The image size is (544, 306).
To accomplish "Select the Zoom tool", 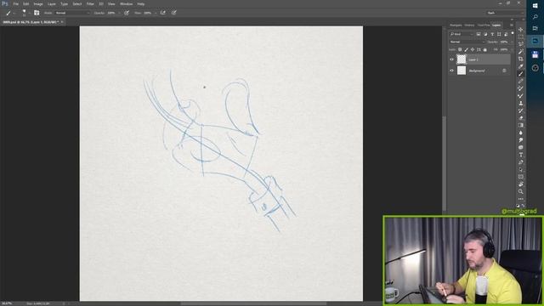I will [521, 191].
